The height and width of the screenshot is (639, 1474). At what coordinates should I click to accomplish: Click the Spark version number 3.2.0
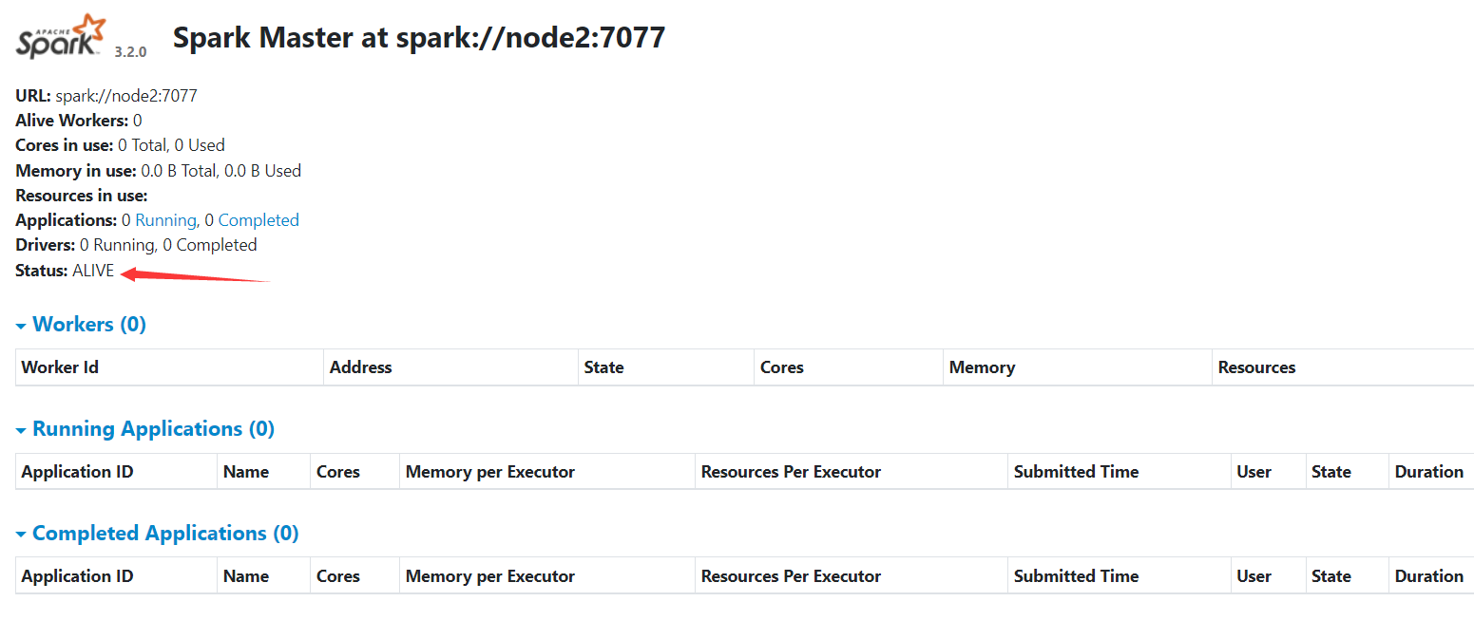click(130, 52)
